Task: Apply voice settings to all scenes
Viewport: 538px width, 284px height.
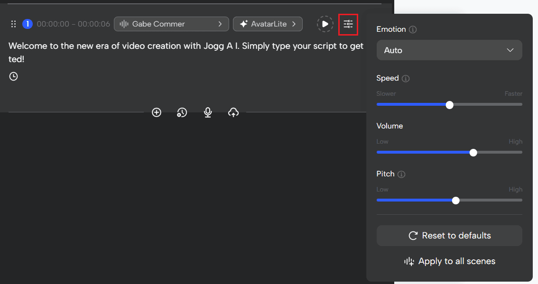Action: point(449,261)
